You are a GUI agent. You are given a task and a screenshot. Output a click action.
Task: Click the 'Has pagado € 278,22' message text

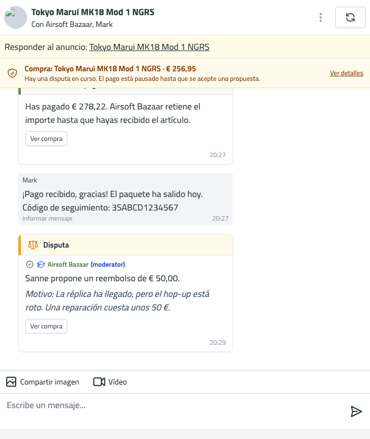click(113, 113)
